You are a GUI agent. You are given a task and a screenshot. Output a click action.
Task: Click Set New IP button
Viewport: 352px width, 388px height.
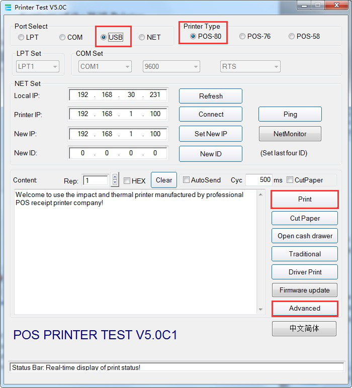point(211,134)
